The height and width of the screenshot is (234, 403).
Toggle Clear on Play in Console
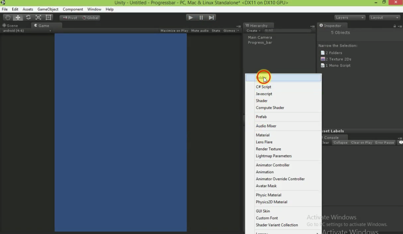click(361, 143)
